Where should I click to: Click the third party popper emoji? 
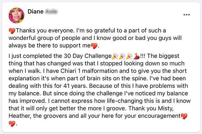pos(129,56)
